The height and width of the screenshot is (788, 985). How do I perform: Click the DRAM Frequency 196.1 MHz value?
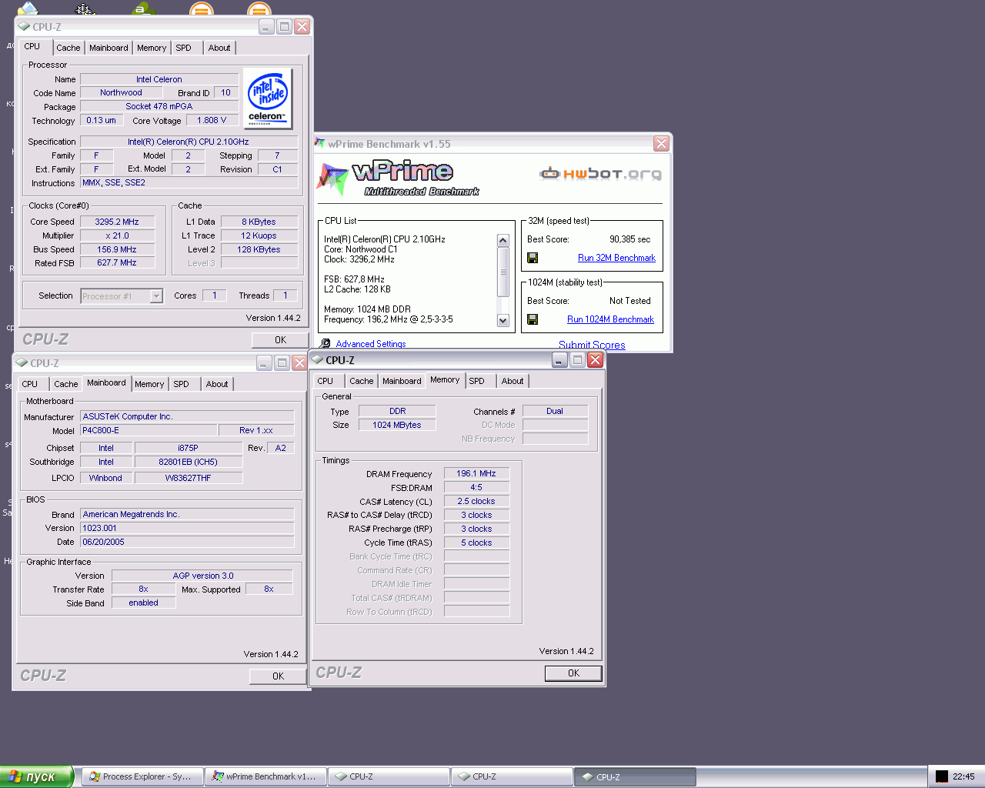click(x=476, y=473)
